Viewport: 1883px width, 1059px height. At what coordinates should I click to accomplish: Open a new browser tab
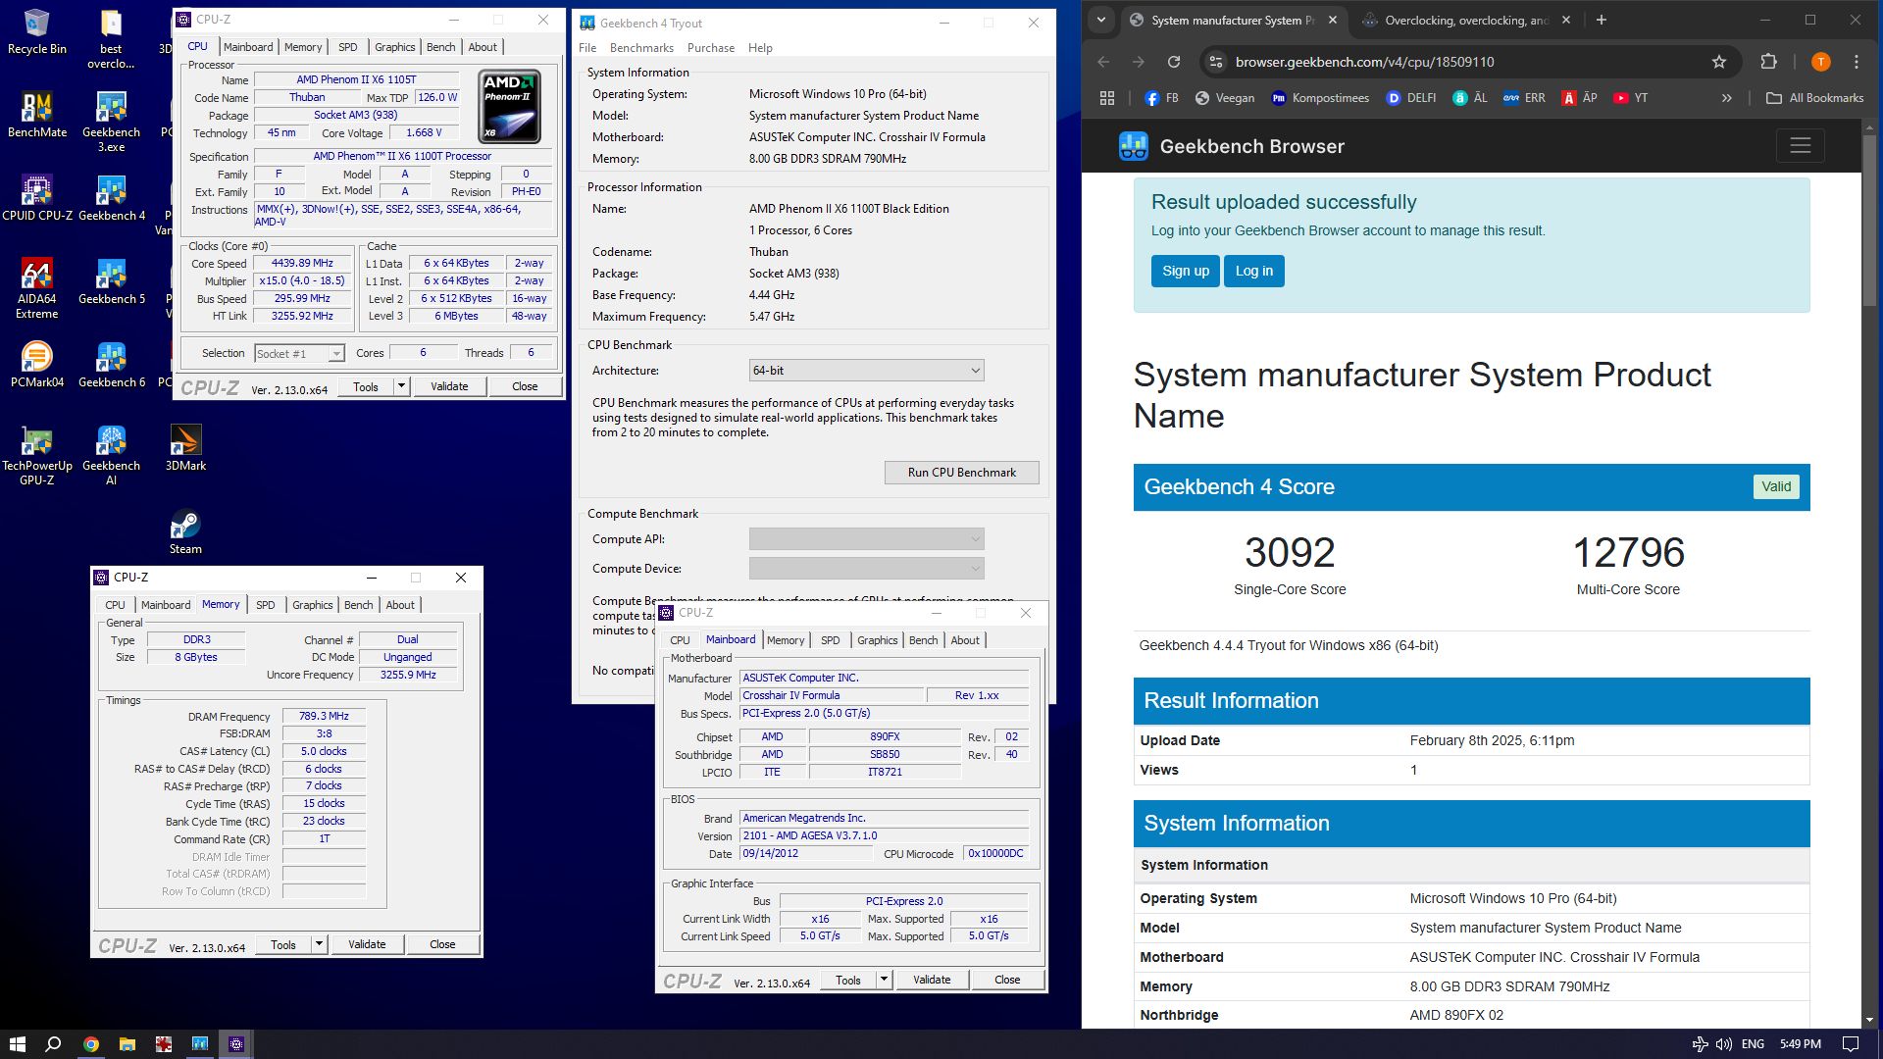[1601, 20]
